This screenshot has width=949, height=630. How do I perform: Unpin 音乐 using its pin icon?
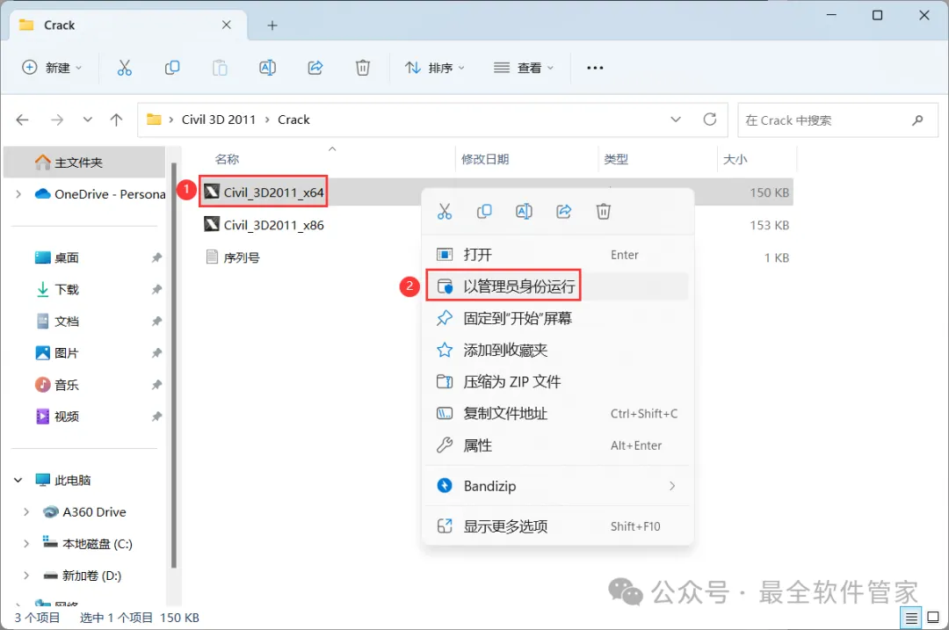[x=156, y=385]
